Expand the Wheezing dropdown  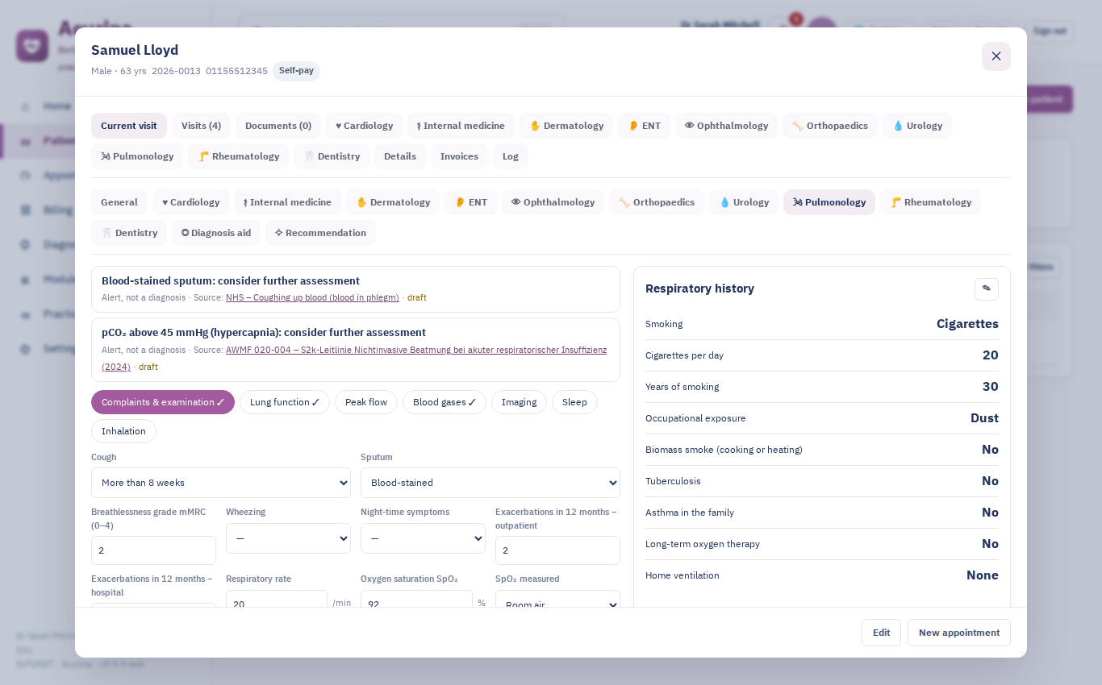288,538
